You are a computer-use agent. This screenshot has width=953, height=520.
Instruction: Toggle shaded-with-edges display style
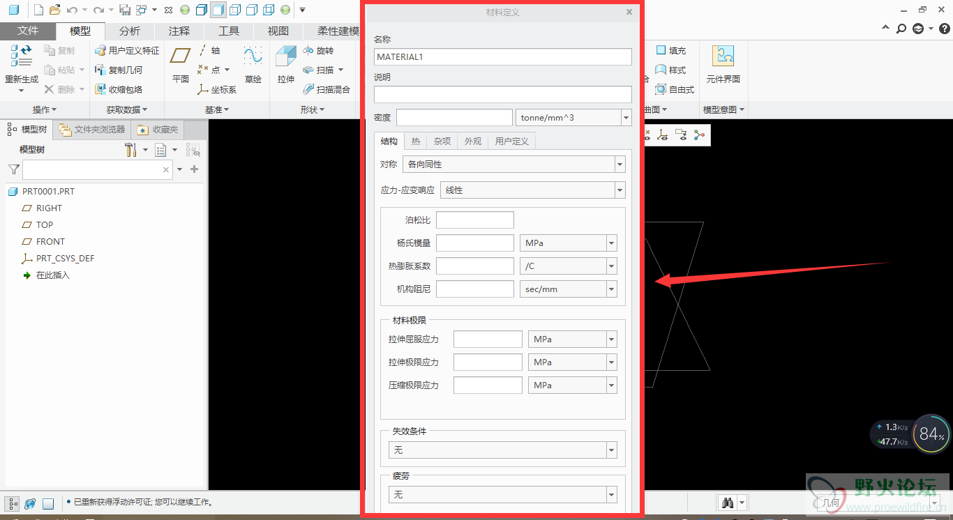[202, 10]
